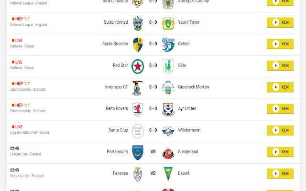Click the Sunderland club crest
The image size is (306, 191).
(168, 153)
